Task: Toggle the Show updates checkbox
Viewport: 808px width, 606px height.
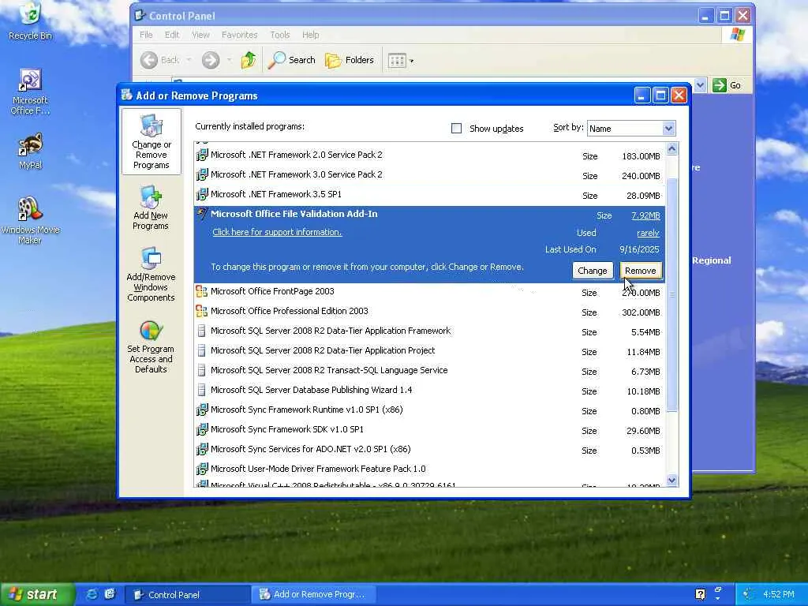Action: 457,129
